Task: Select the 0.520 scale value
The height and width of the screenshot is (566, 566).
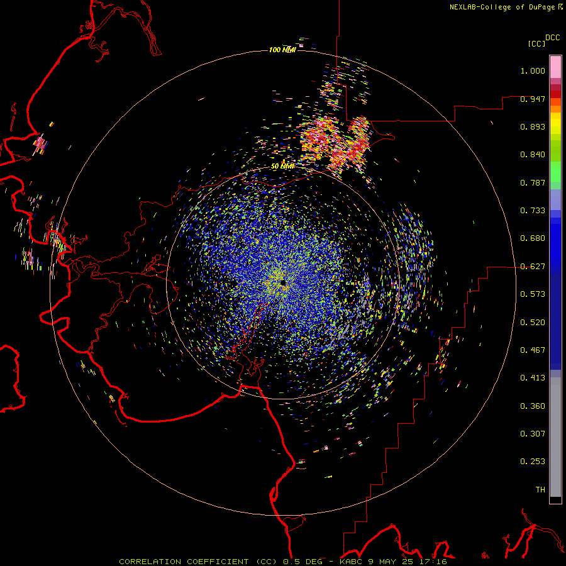Action: [x=533, y=323]
